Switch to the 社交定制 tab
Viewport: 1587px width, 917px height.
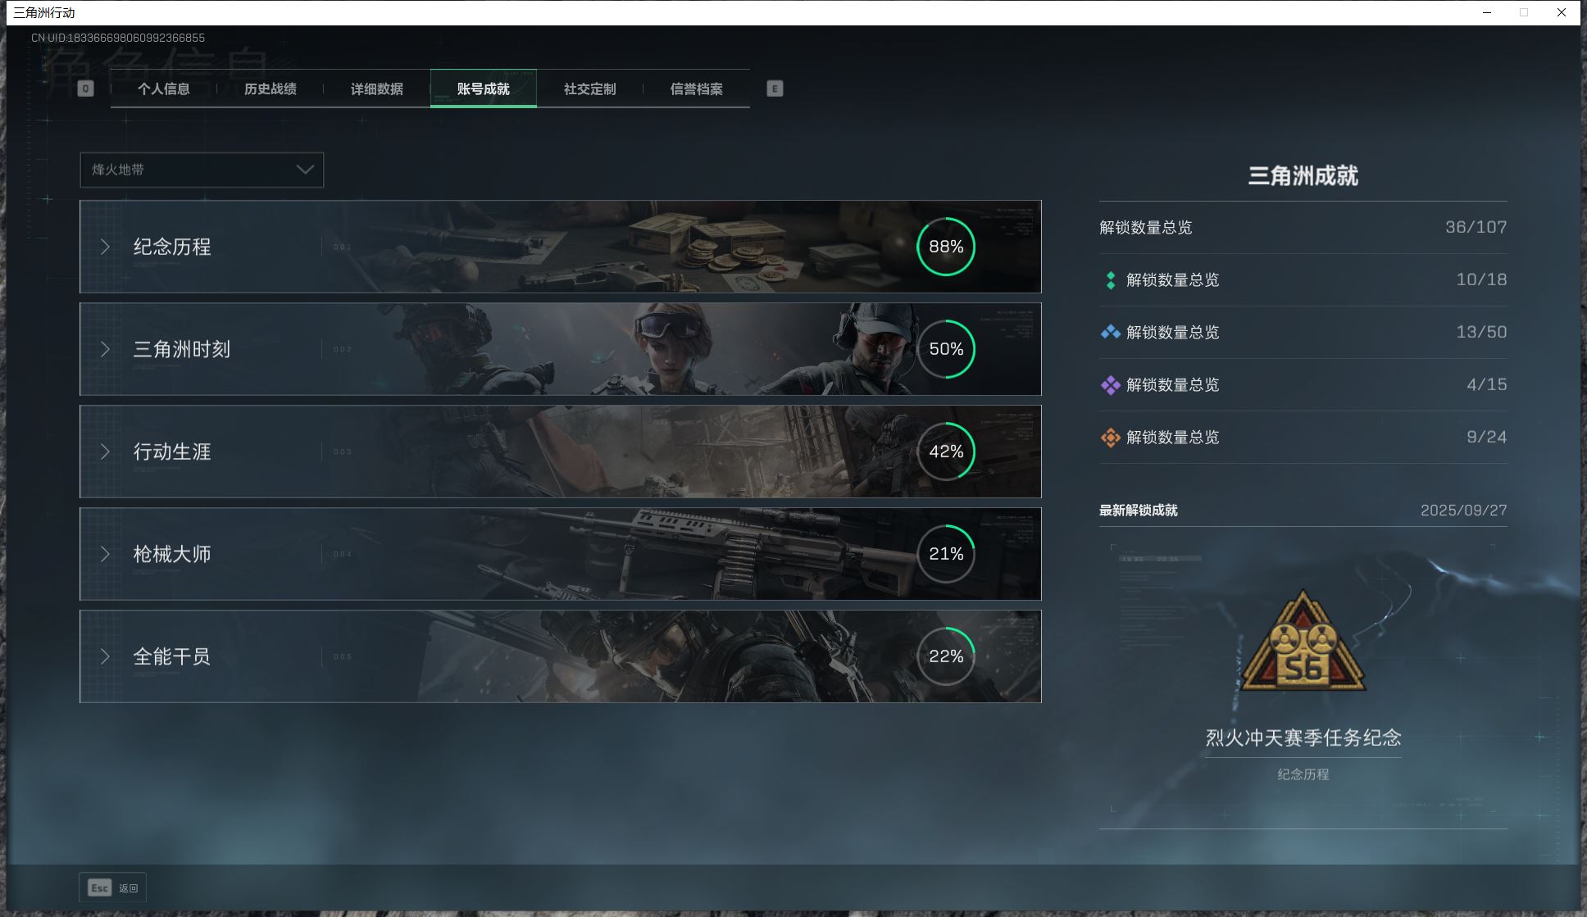[x=589, y=89]
